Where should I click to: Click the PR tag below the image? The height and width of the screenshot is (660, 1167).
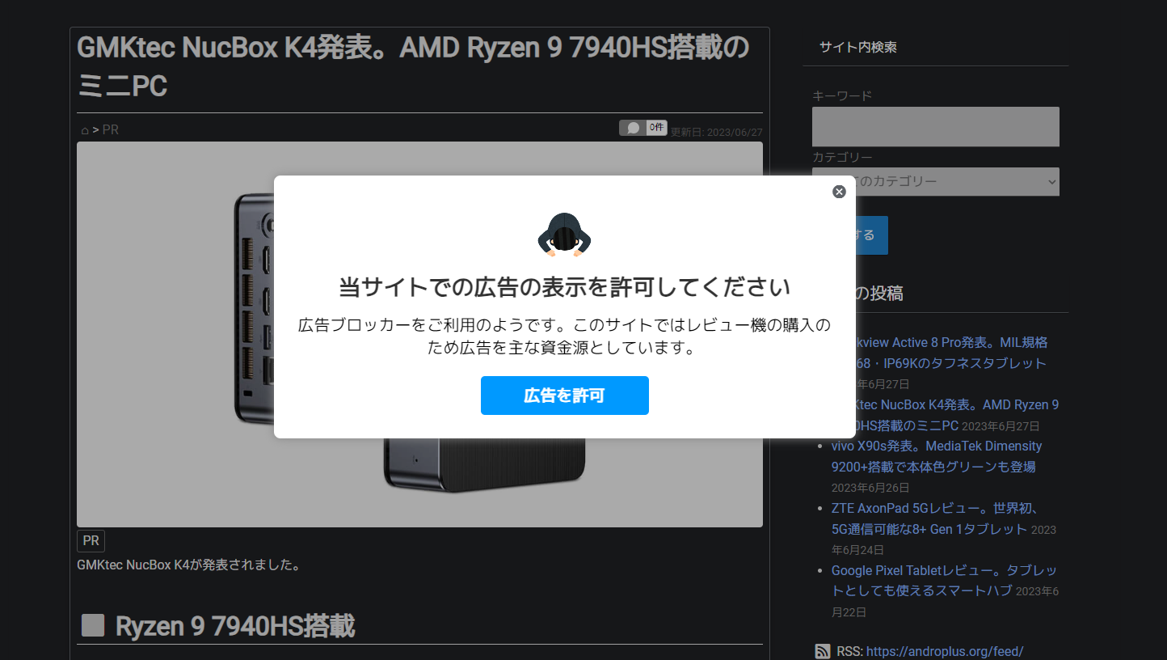(x=90, y=540)
